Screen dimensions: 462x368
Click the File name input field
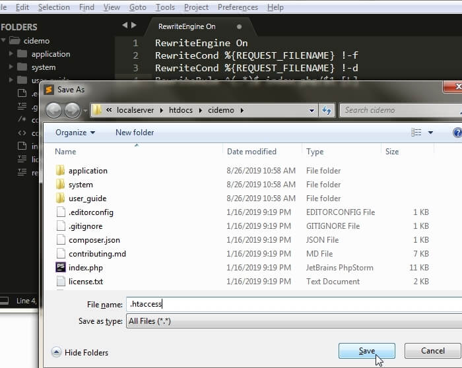[x=294, y=304]
